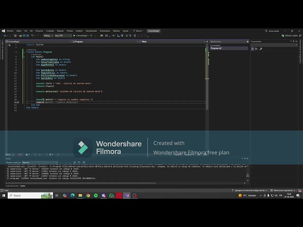
Task: Click the Categorized icon in Propiedades panel
Action: [x=252, y=49]
